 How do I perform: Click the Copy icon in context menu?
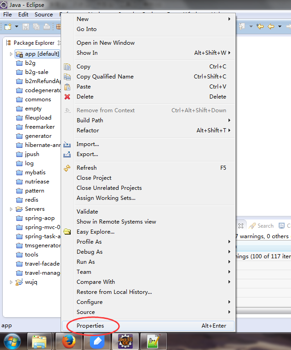point(67,67)
